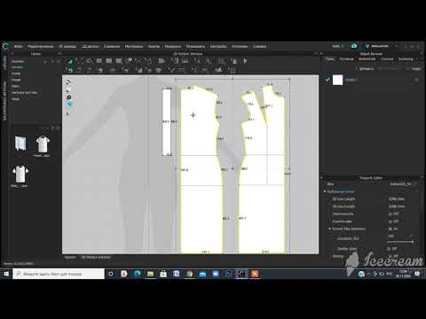This screenshot has height=319, width=426.
Task: Click the CLO logo icon at top left
Action: pyautogui.click(x=5, y=46)
